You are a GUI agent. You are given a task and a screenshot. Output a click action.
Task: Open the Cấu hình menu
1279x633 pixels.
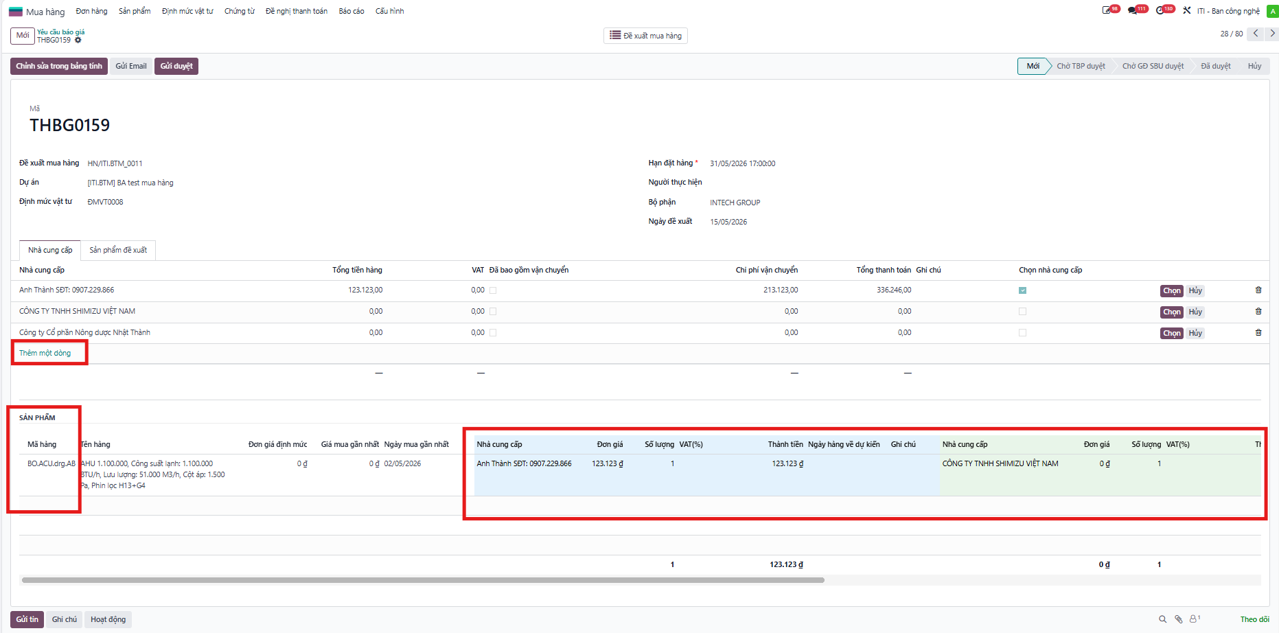389,11
